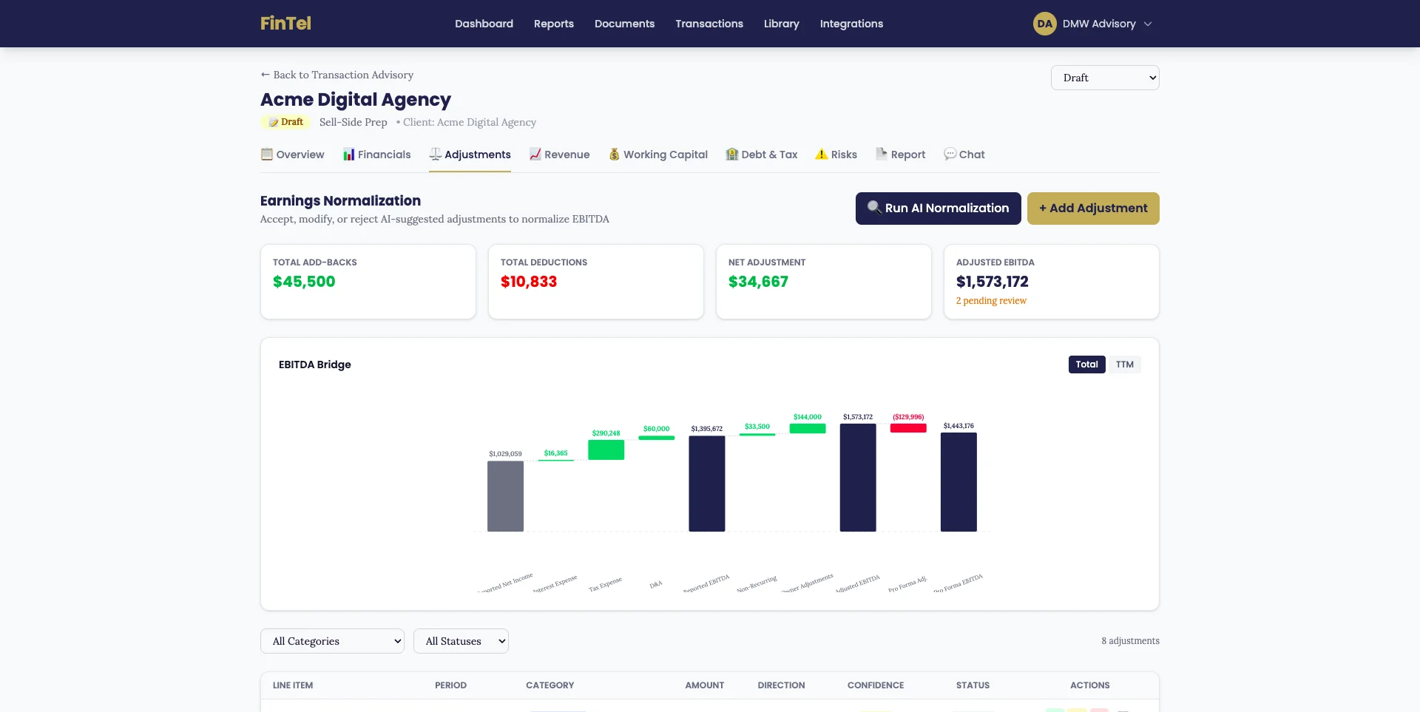Open the Chat speech bubble icon
The width and height of the screenshot is (1420, 712).
[949, 154]
